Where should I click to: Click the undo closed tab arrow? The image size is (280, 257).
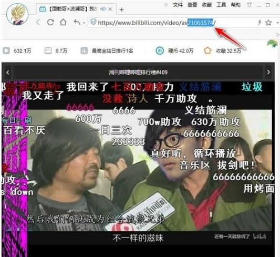click(77, 22)
